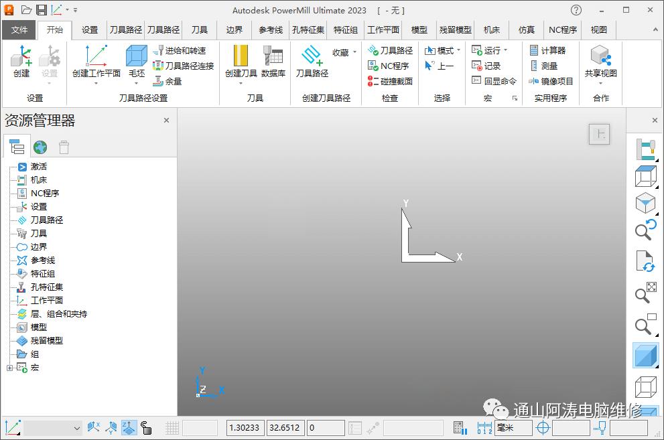Verify 刀具路径 in 检查 group
Screen dimensions: 664x440
pyautogui.click(x=390, y=51)
